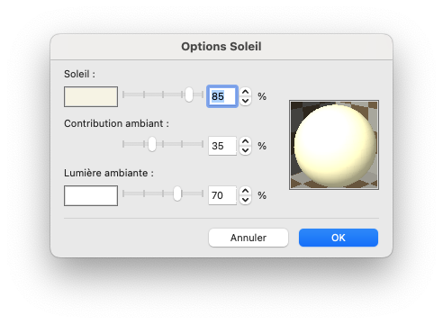Click the Lumière ambiante field showing 70
The height and width of the screenshot is (324, 443).
pos(222,195)
